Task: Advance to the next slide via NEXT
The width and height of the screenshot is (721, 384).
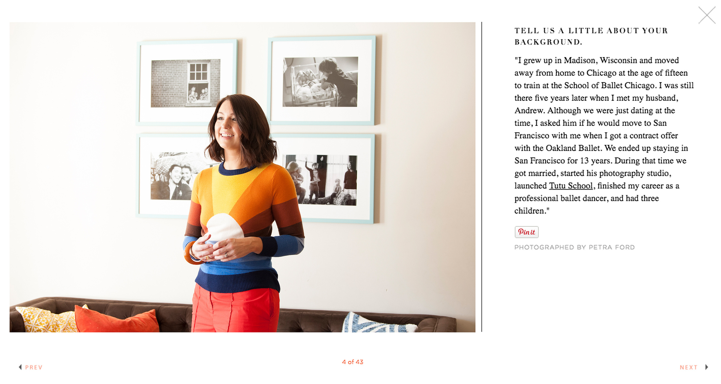Action: [688, 367]
